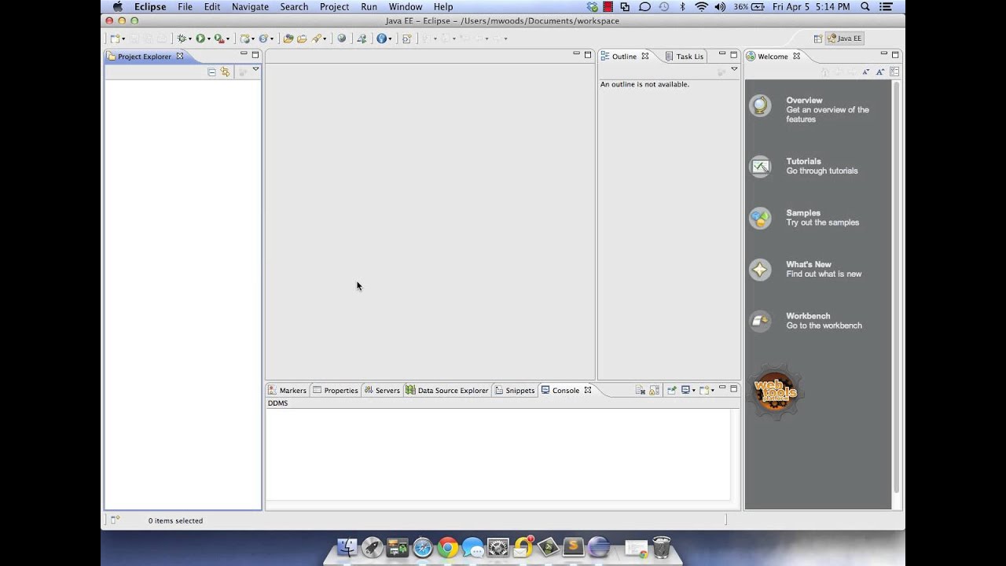
Task: Expand the Run dropdown arrow
Action: point(208,39)
